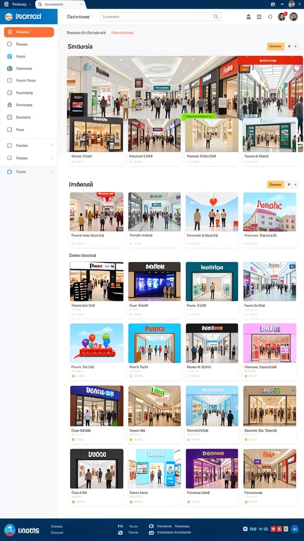Expand the last sidebar item with blue icon
Viewport: 304px width, 541px height.
[x=29, y=172]
